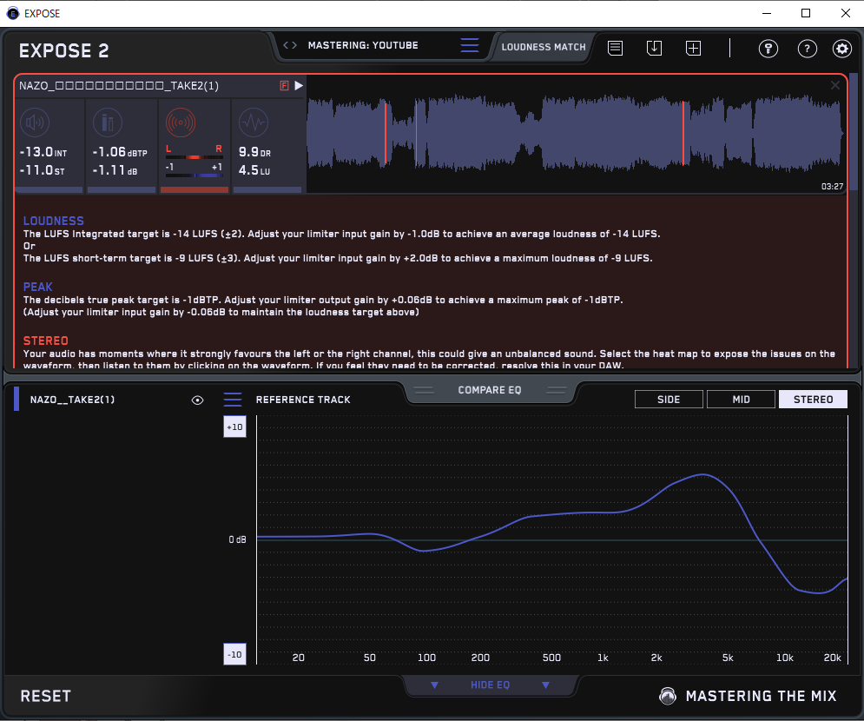The image size is (864, 721).
Task: Click the RESET button
Action: click(46, 696)
